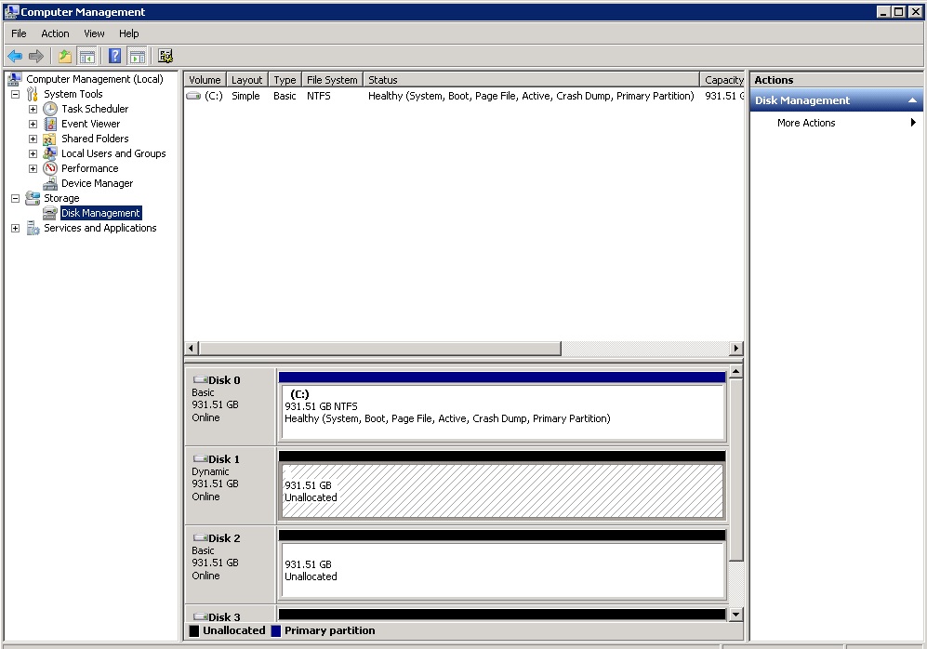Collapse the System Tools tree node
Viewport: 927px width, 649px height.
click(x=16, y=94)
